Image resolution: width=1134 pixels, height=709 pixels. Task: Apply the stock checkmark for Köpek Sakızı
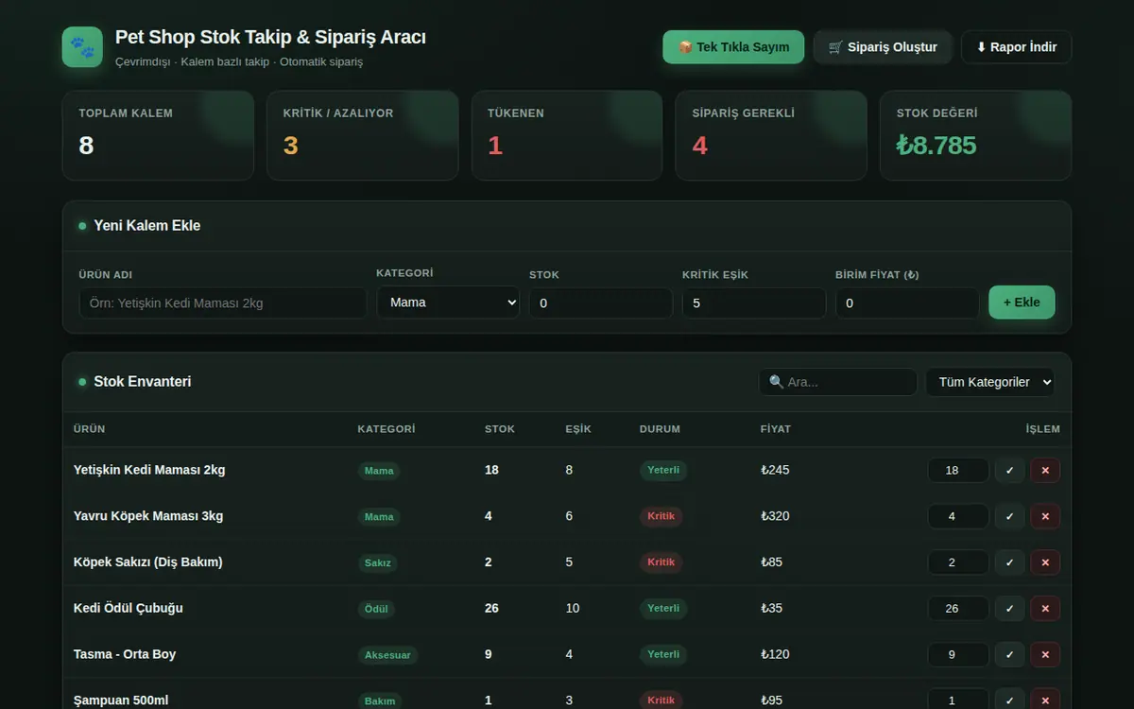1009,562
